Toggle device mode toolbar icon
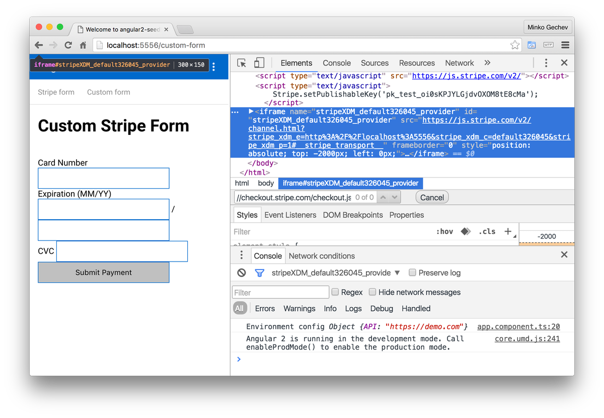This screenshot has height=418, width=604. (259, 63)
